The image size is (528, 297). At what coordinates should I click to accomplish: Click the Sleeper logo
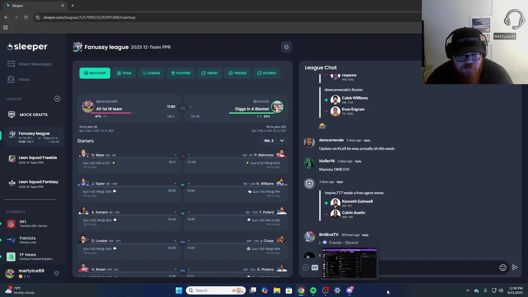coord(27,47)
